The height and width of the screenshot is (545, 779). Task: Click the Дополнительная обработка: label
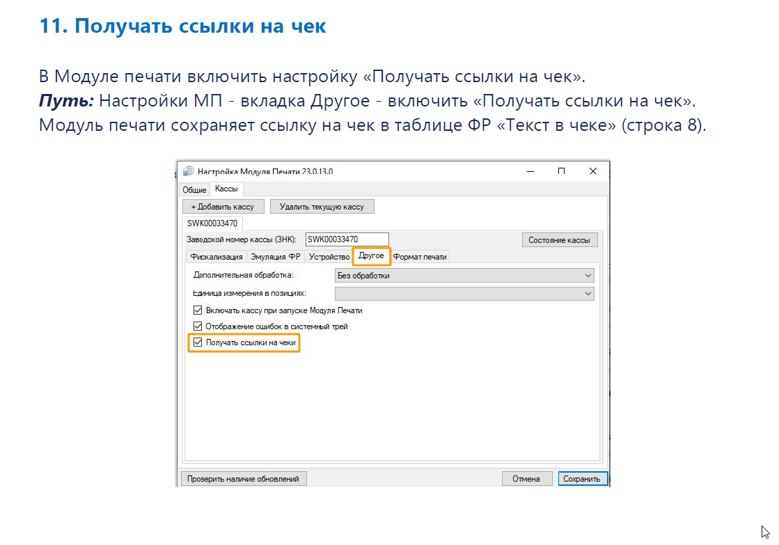click(x=244, y=275)
